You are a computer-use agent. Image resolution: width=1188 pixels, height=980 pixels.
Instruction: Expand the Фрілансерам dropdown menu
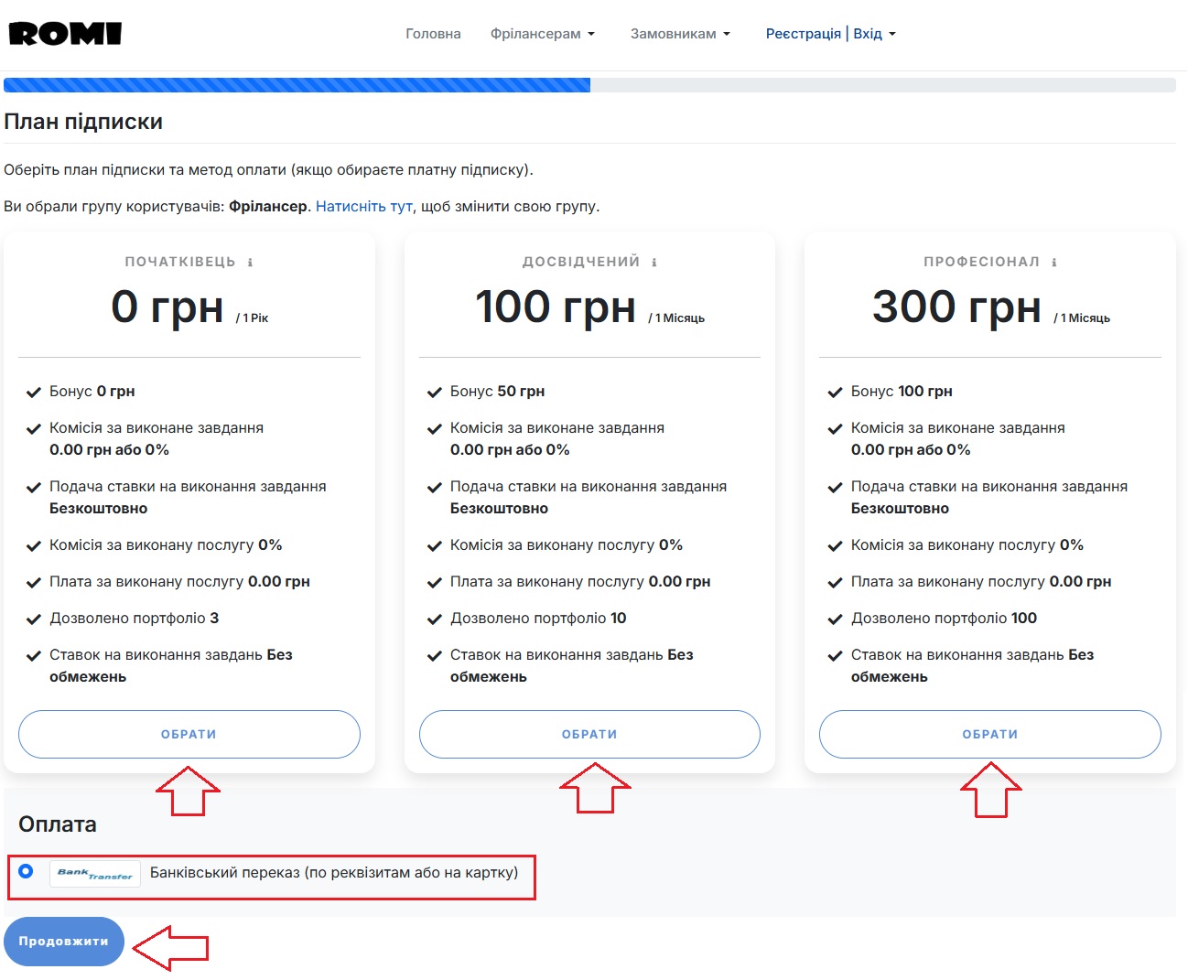(x=542, y=34)
